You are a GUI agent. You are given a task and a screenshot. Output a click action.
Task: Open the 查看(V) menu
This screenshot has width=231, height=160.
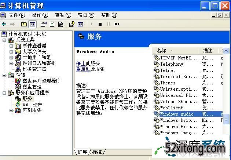point(63,15)
